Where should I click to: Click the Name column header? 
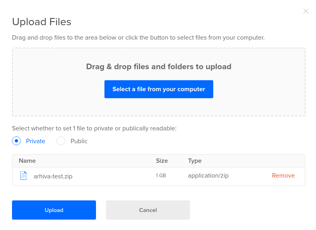27,161
